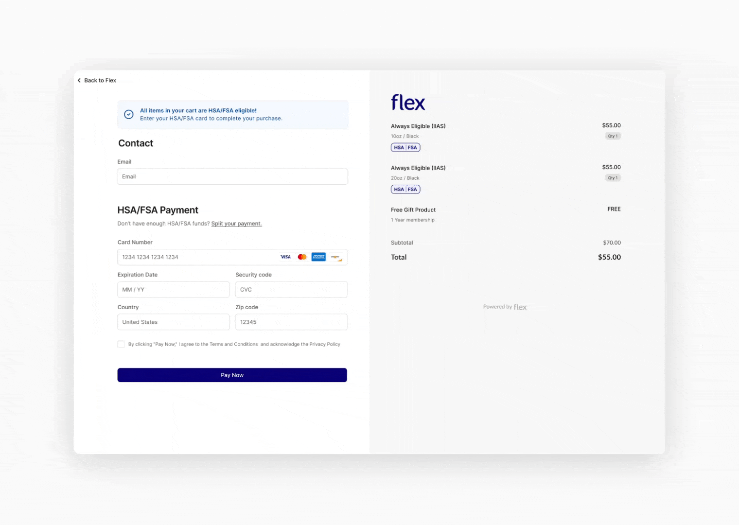Click the $70.00 Subtotal amount
The image size is (739, 525).
tap(612, 243)
